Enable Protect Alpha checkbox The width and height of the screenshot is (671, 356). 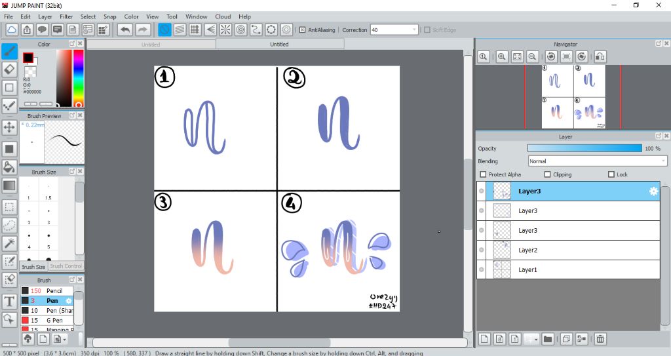(x=483, y=174)
